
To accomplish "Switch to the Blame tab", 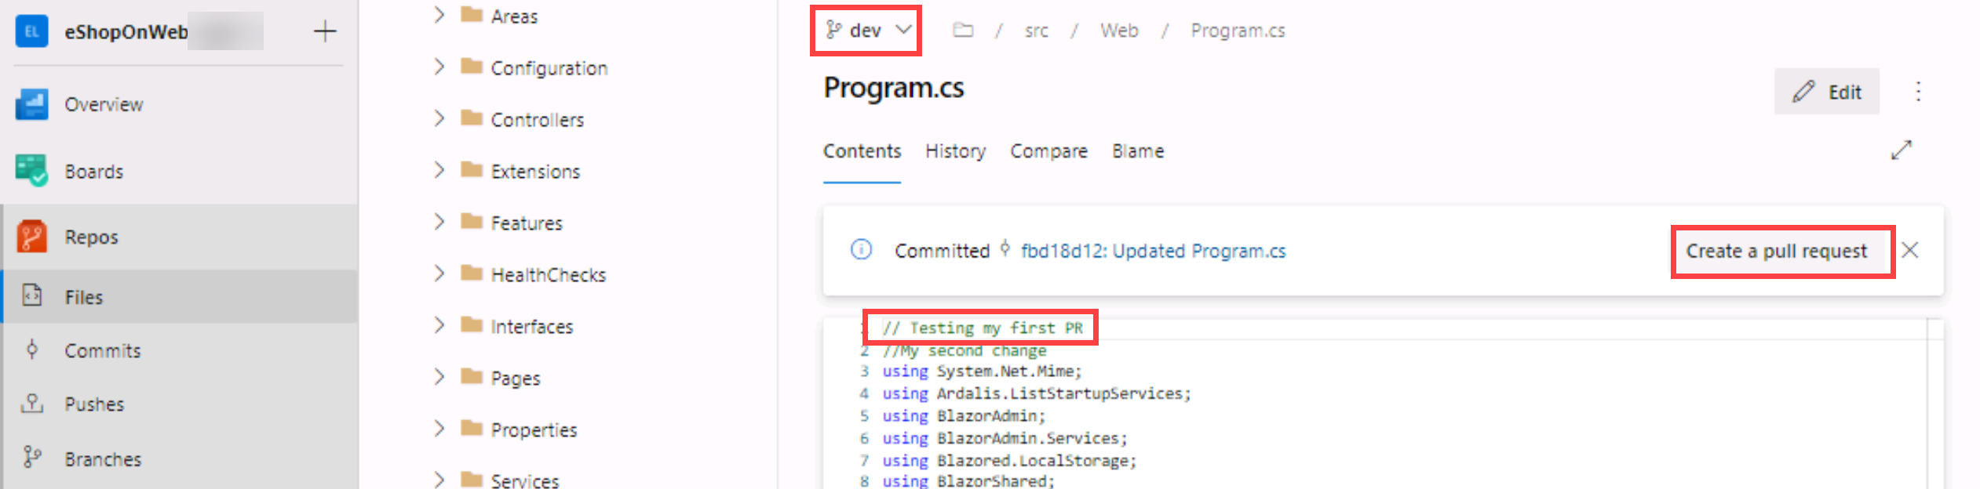I will 1138,151.
